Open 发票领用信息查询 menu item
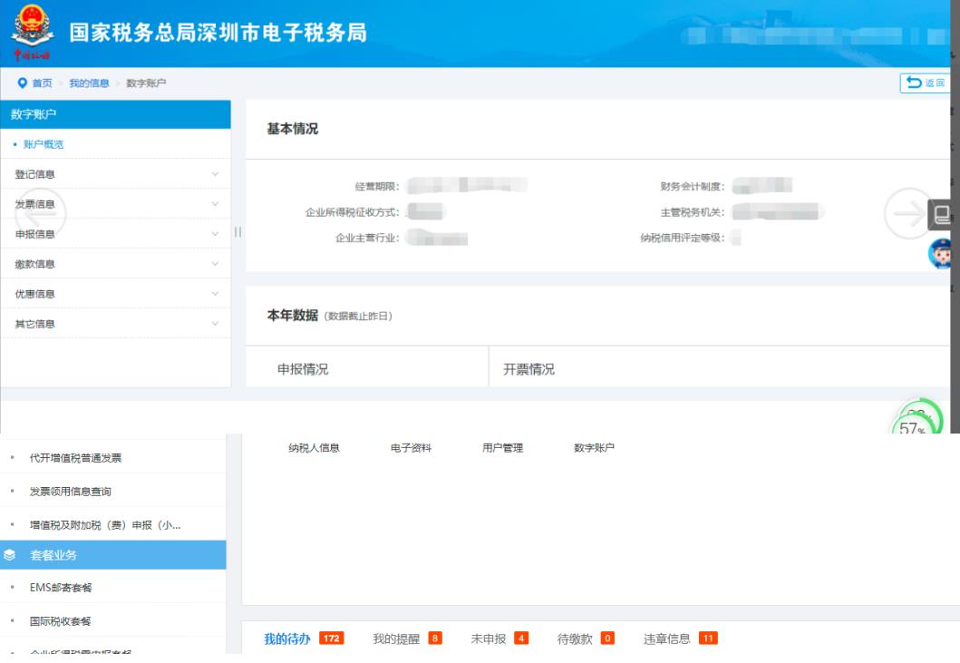The width and height of the screenshot is (960, 663). coord(71,491)
